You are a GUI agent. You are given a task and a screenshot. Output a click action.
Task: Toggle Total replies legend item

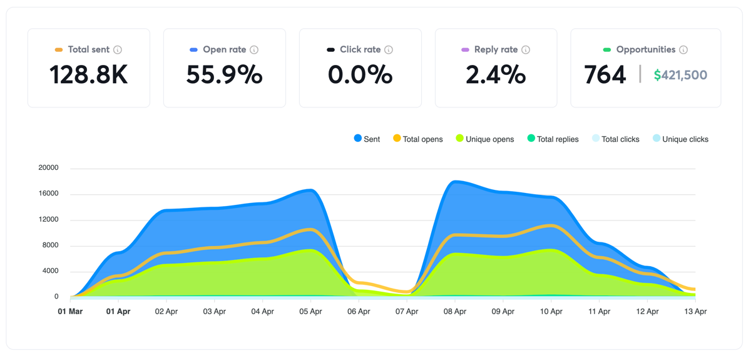pyautogui.click(x=553, y=139)
